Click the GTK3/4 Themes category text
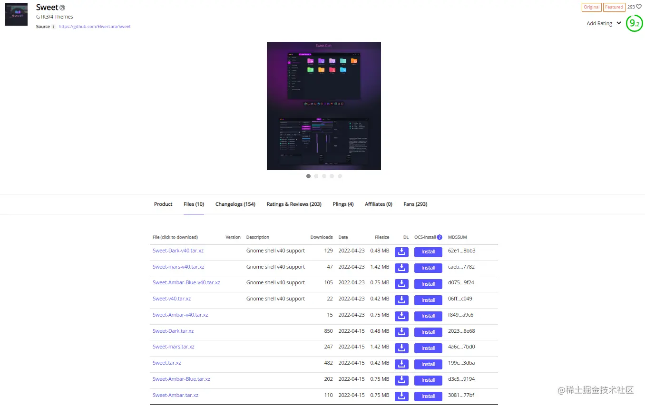Viewport: 645px width, 406px height. 55,17
